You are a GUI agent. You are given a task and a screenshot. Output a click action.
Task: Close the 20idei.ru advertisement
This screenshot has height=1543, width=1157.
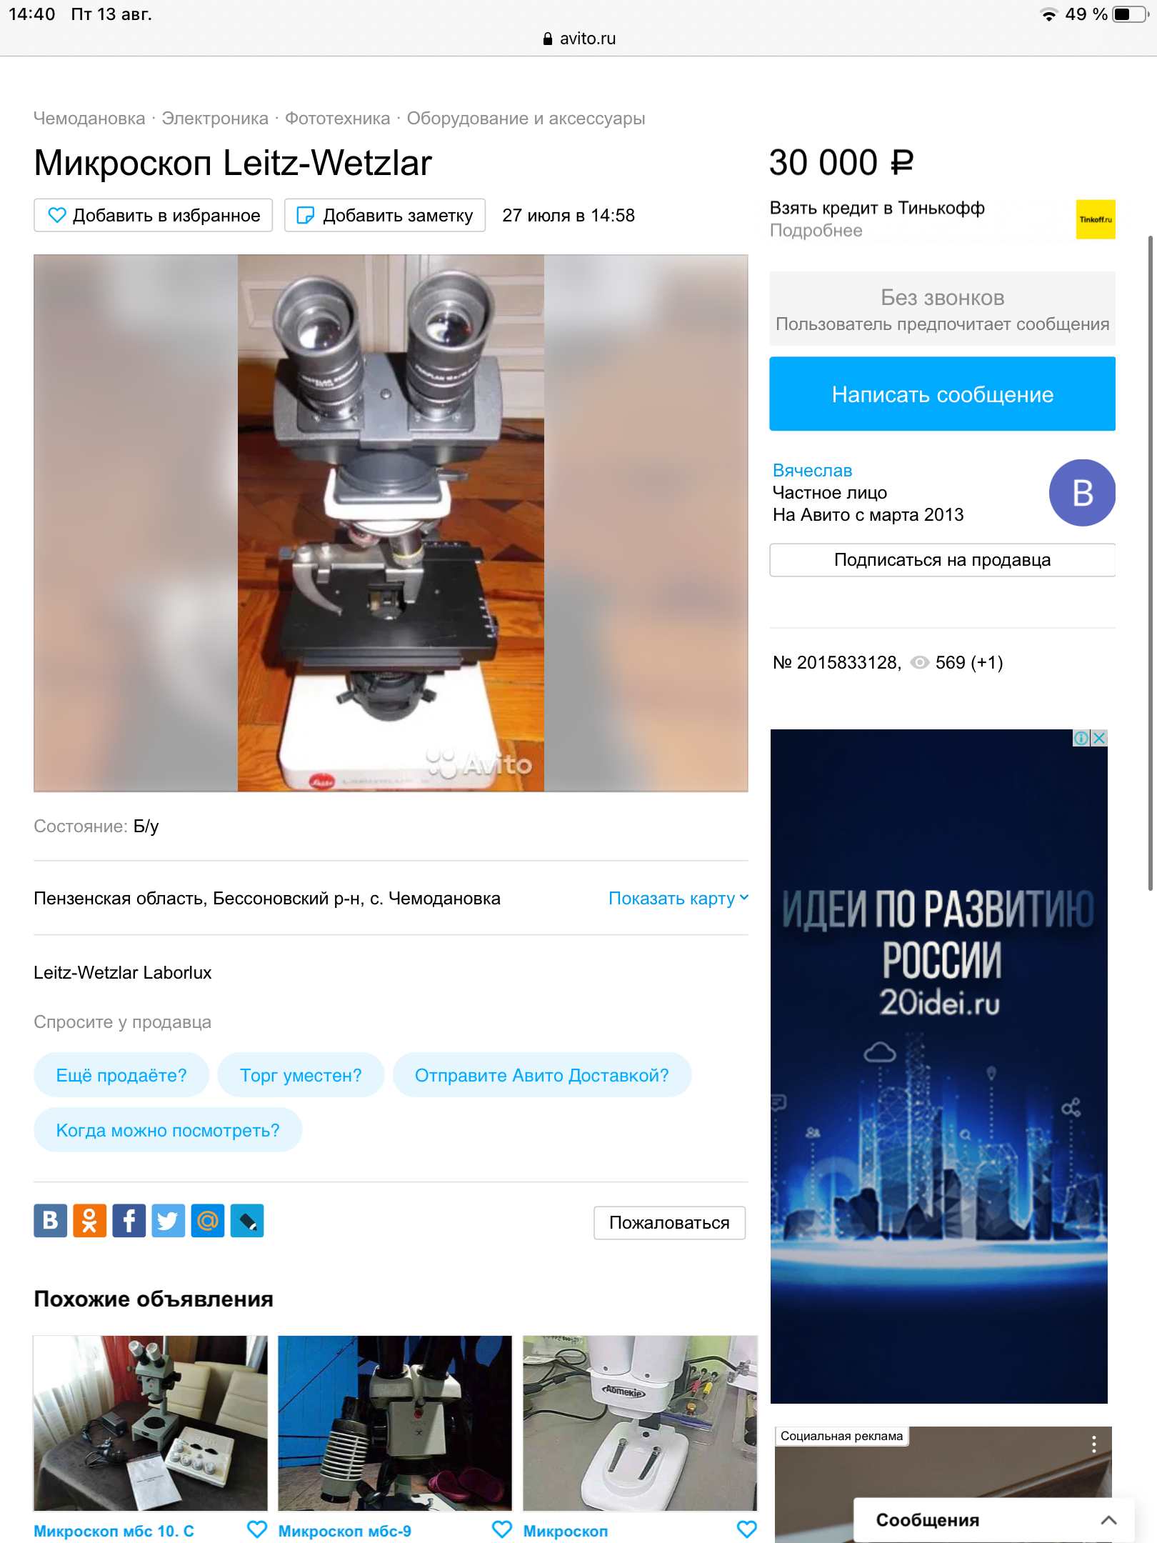[x=1100, y=738]
